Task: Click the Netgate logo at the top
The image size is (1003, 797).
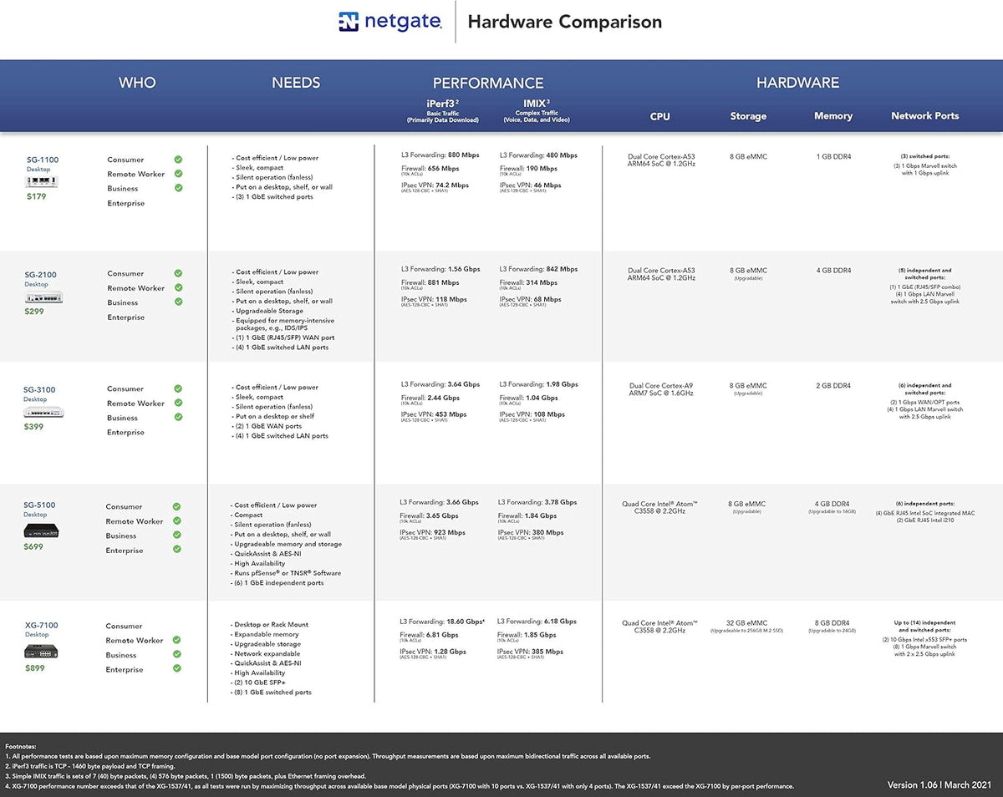Action: click(389, 22)
